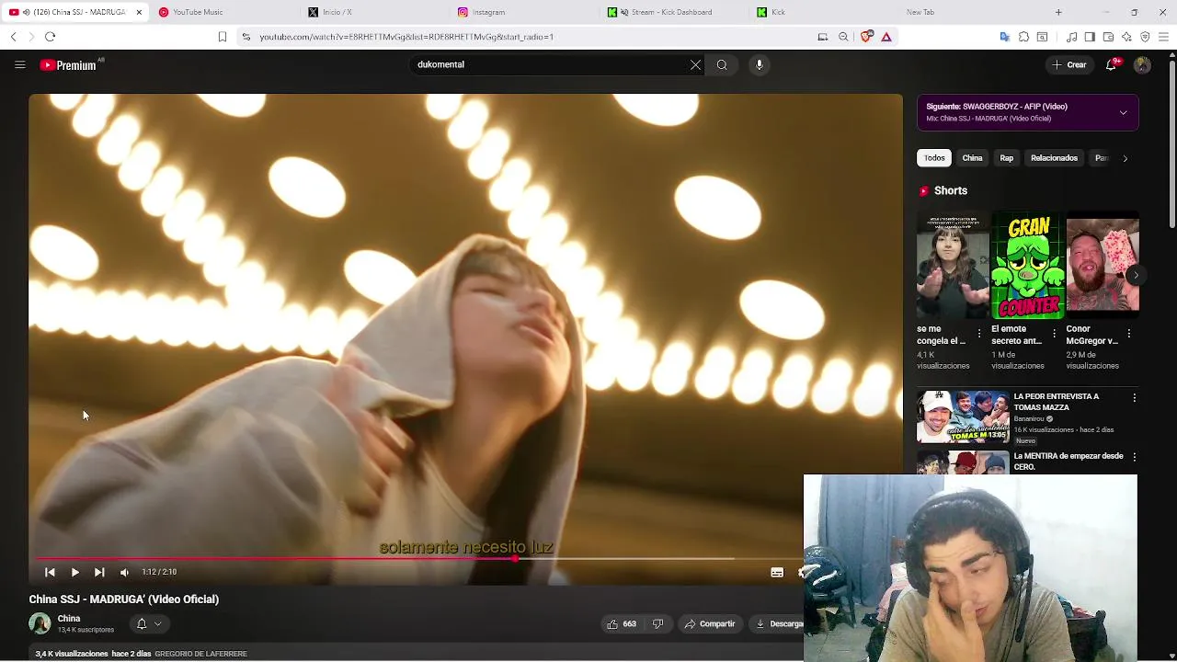Go back in browser history
Screen dimensions: 1177x662
click(x=13, y=37)
